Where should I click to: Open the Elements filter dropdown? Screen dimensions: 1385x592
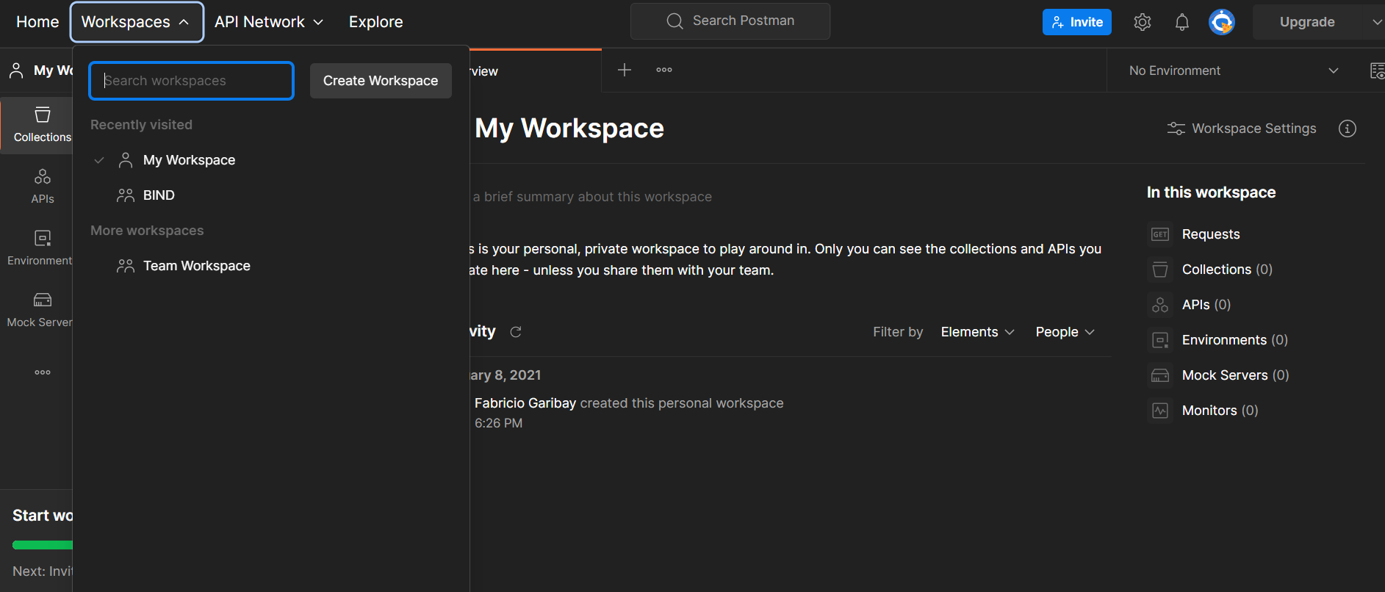pos(977,332)
